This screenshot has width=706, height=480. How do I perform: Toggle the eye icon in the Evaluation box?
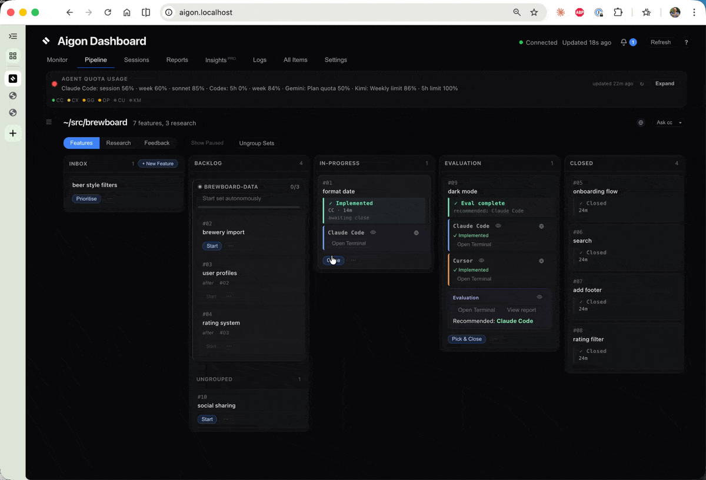pyautogui.click(x=540, y=297)
